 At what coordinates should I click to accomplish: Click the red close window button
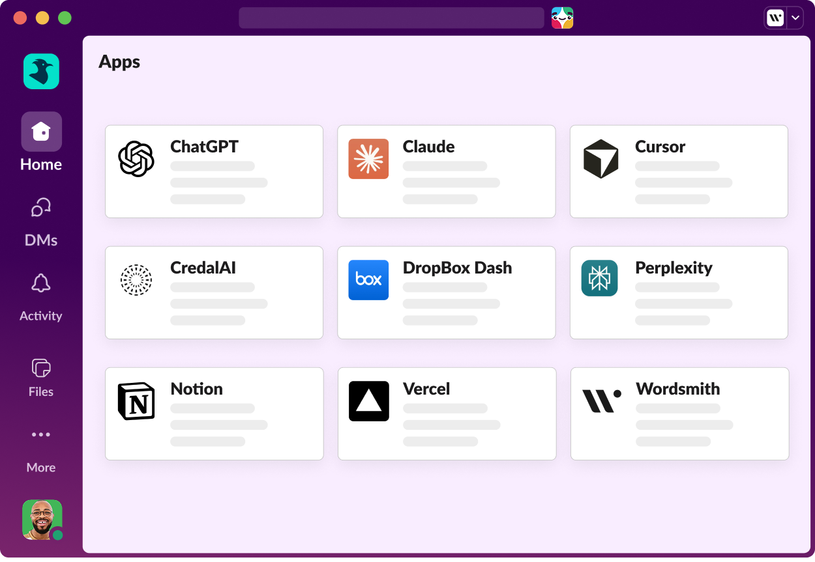(x=20, y=18)
